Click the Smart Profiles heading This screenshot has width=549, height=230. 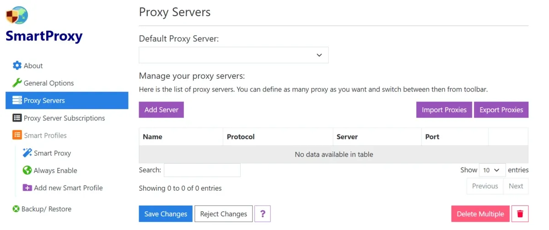[45, 135]
